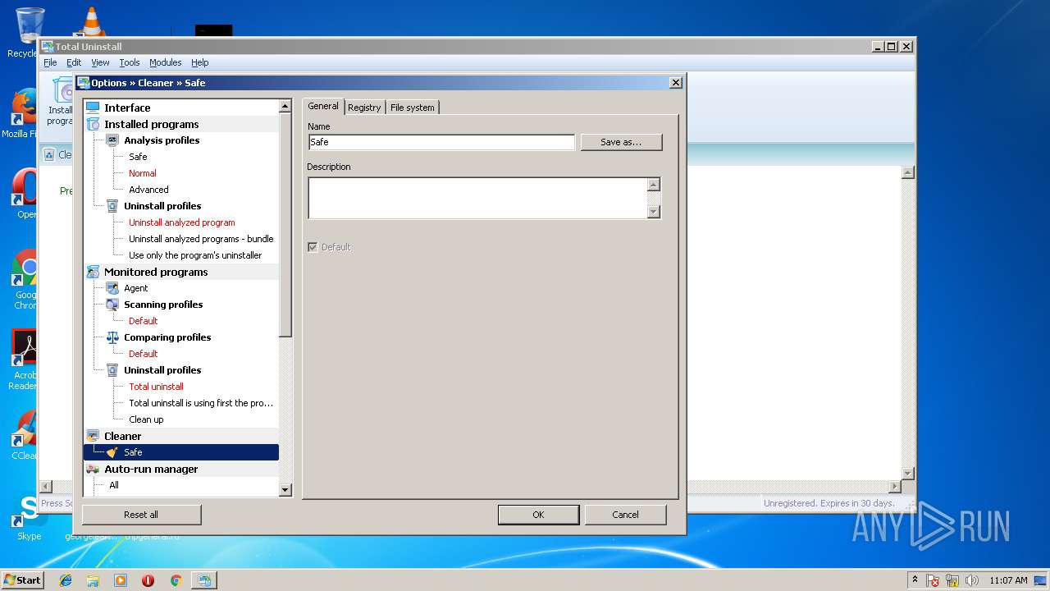This screenshot has width=1050, height=591.
Task: Launch Windows Media Player from taskbar
Action: tap(121, 580)
